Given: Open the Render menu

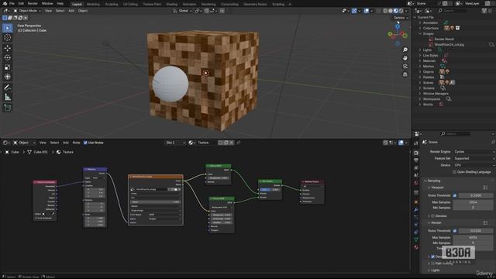Looking at the screenshot, I should [x=33, y=3].
